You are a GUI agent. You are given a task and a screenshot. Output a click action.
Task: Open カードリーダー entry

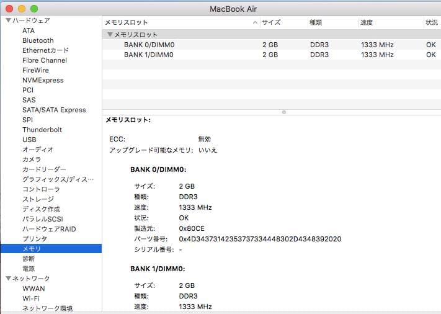[x=44, y=169]
